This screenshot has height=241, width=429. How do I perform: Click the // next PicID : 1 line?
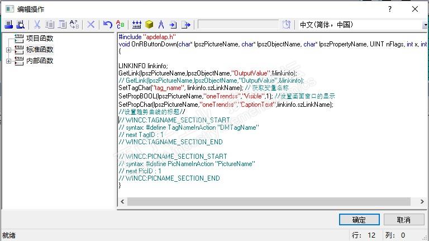(140, 171)
